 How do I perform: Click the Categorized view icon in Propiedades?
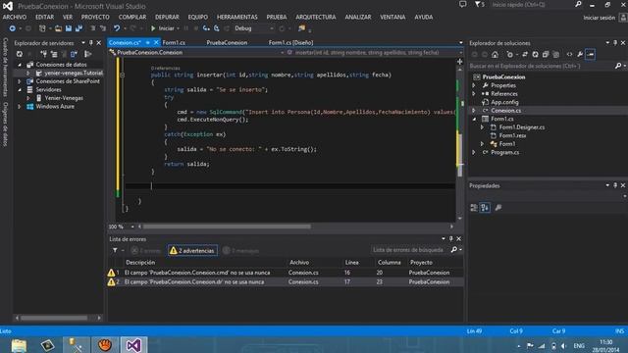[x=474, y=207]
